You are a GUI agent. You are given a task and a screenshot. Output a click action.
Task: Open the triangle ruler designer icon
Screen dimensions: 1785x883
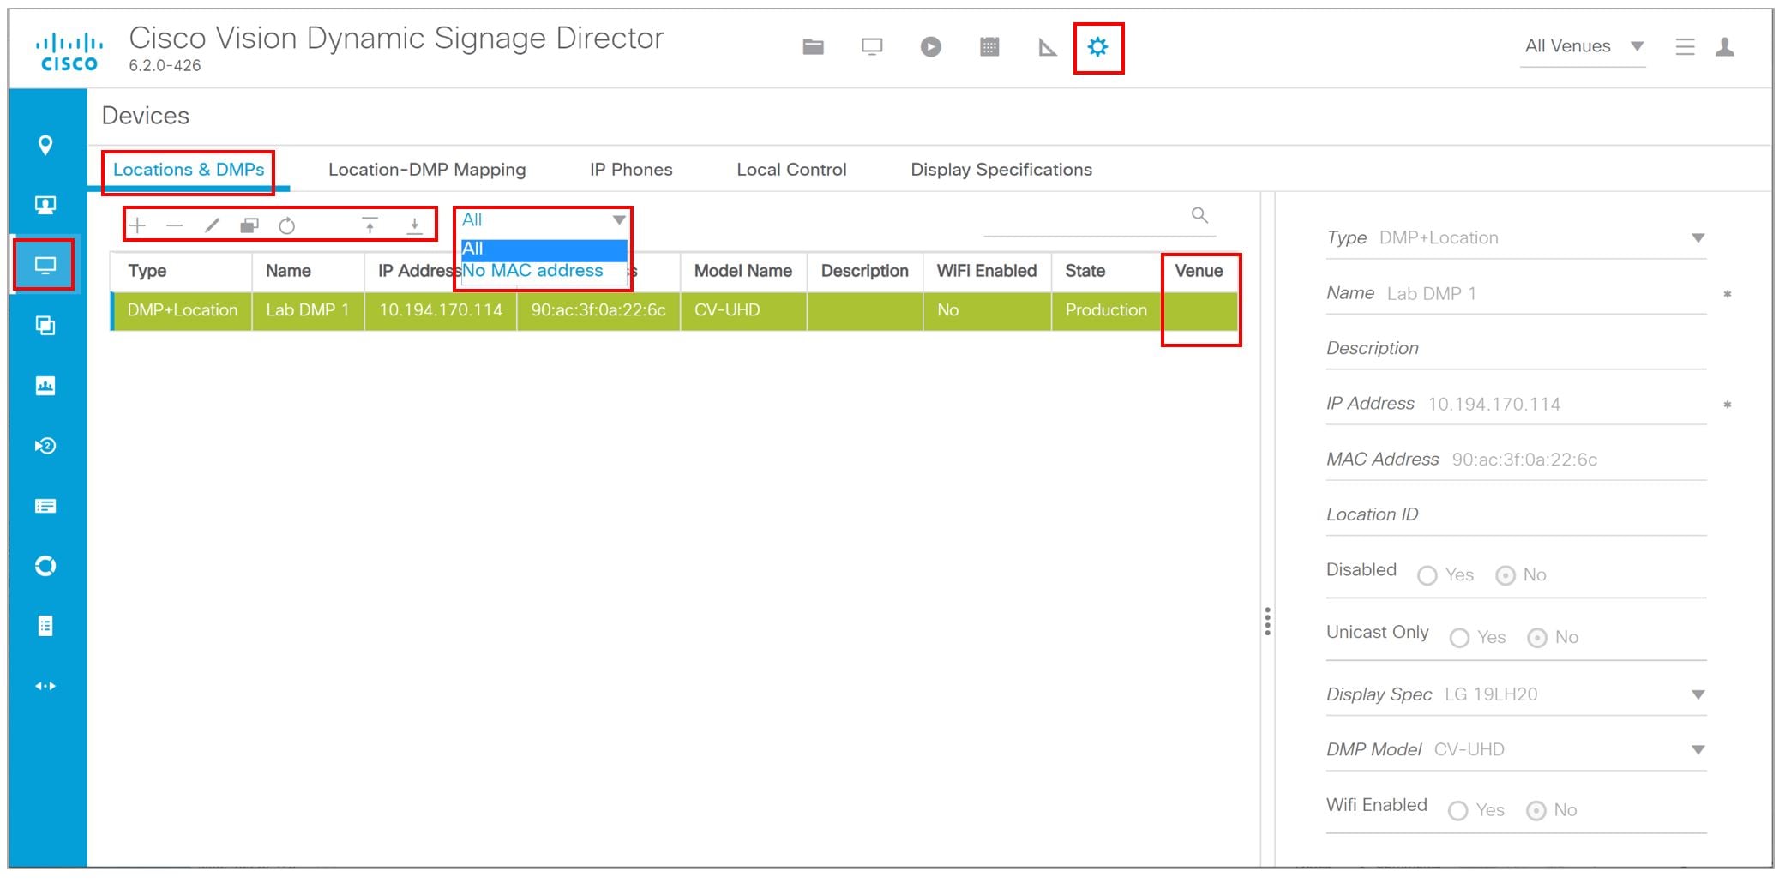point(1047,47)
